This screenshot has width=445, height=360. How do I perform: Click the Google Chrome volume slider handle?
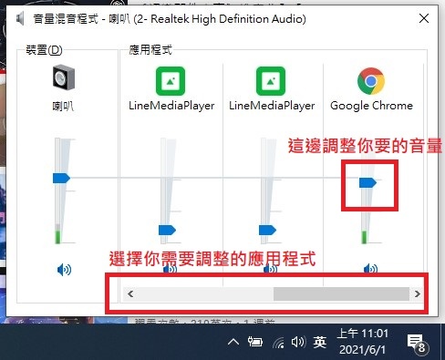(367, 182)
